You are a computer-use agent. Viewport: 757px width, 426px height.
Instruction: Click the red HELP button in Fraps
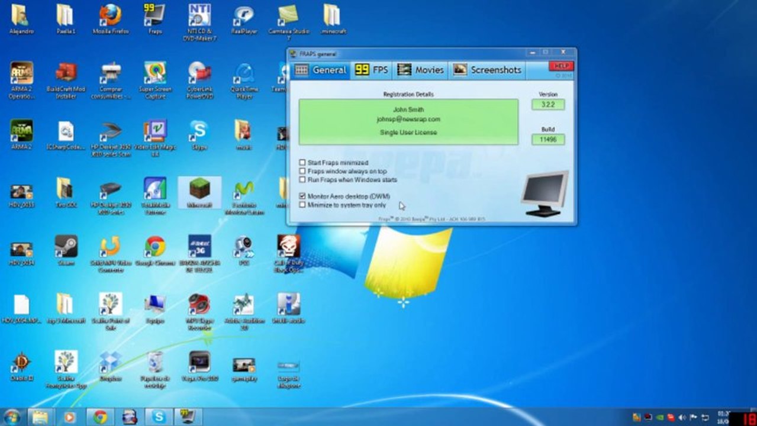tap(560, 66)
